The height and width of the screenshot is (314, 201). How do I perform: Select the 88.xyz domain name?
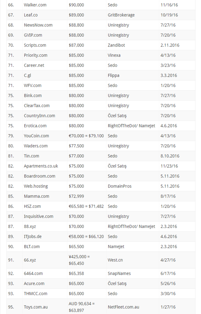pos(30,226)
